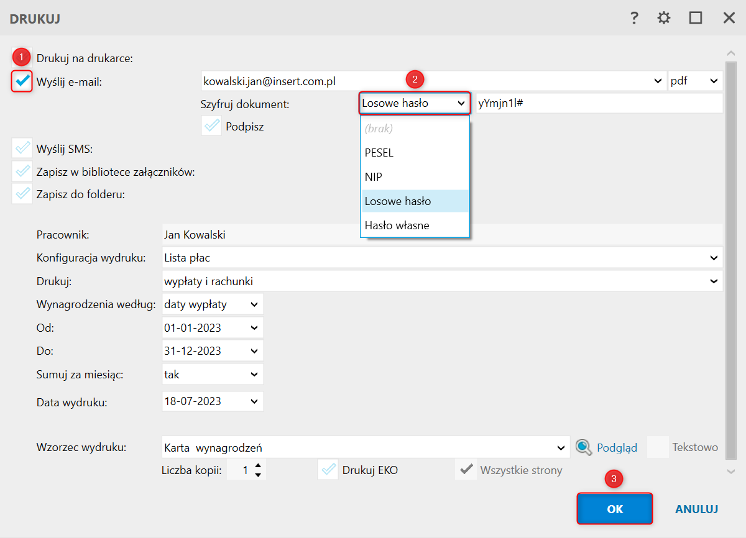Increase Liczba kopii with up arrow

258,465
